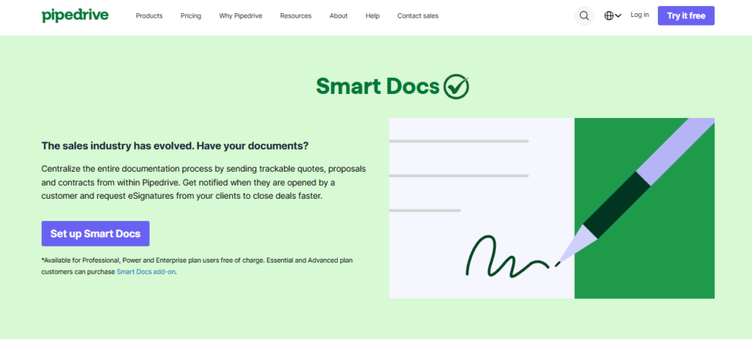This screenshot has height=339, width=752.
Task: Click the Smart Docs heading text
Action: (x=378, y=87)
